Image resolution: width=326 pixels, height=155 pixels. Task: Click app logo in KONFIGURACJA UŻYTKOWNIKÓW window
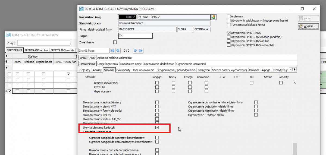(x=9, y=35)
